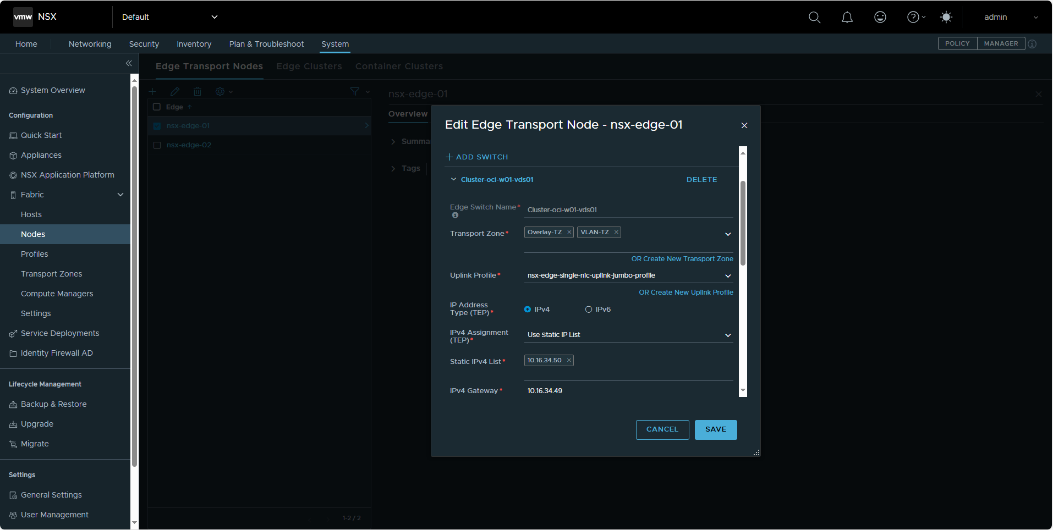
Task: Go to the Security tab
Action: point(144,44)
